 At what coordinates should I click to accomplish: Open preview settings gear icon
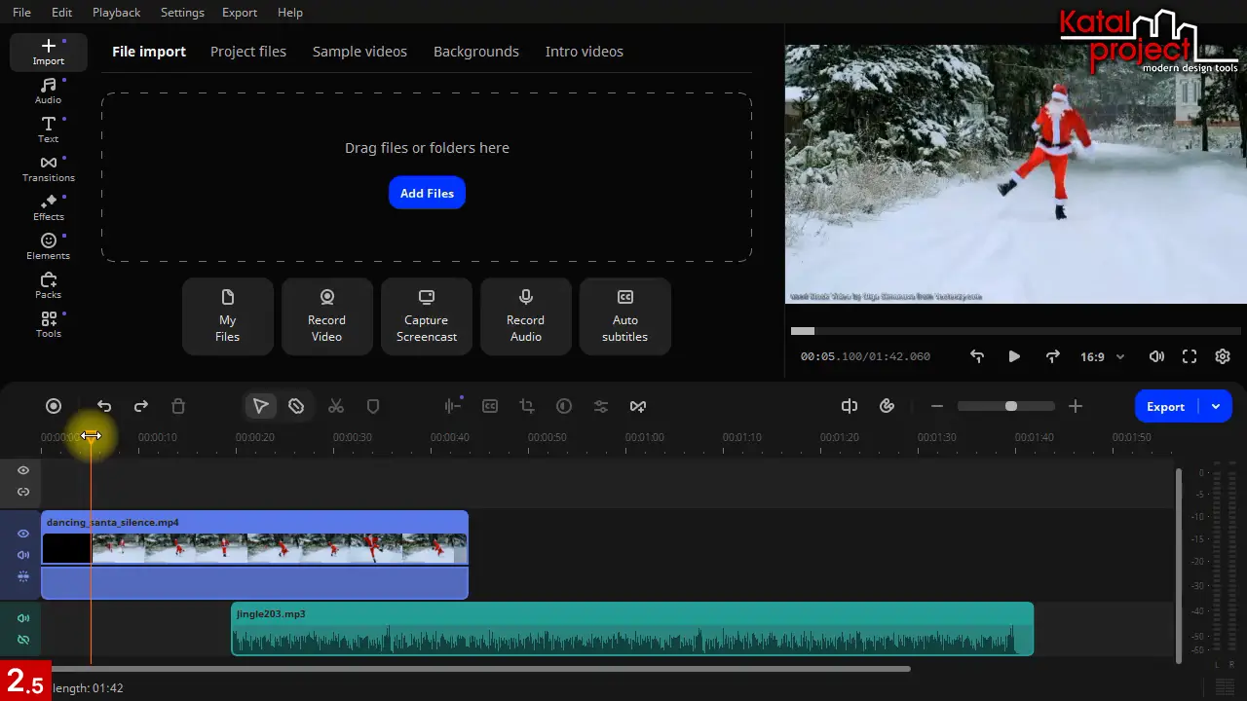click(1223, 356)
